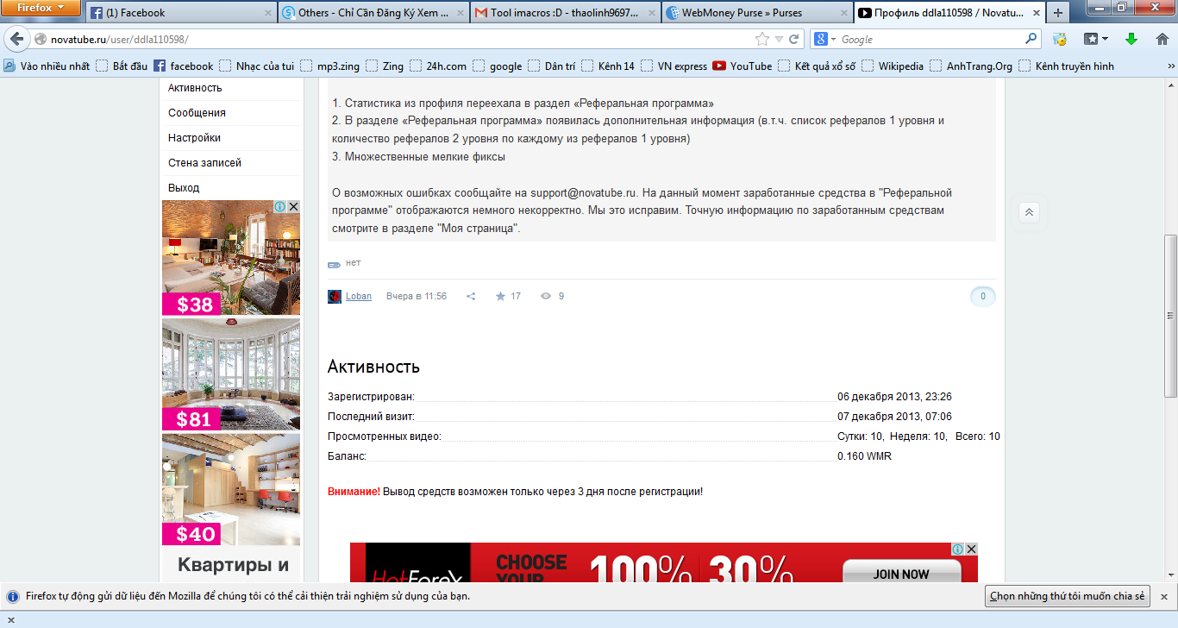Select "Настройки" in the profile sidebar
This screenshot has width=1178, height=628.
[191, 137]
